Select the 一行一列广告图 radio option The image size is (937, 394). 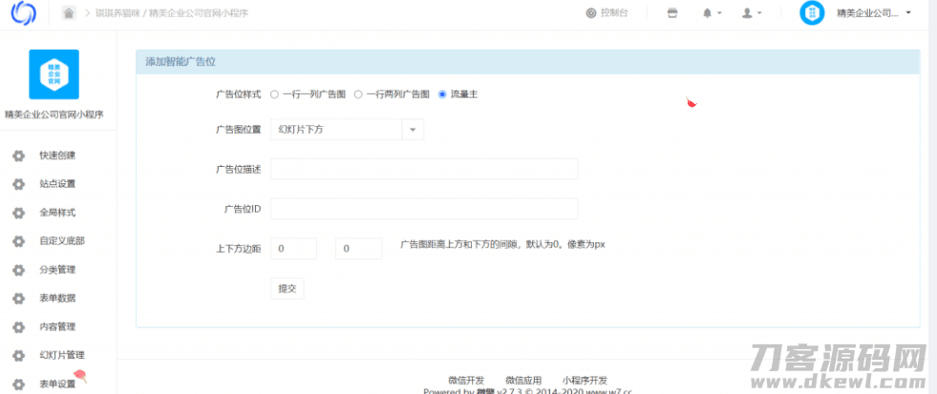(x=275, y=94)
